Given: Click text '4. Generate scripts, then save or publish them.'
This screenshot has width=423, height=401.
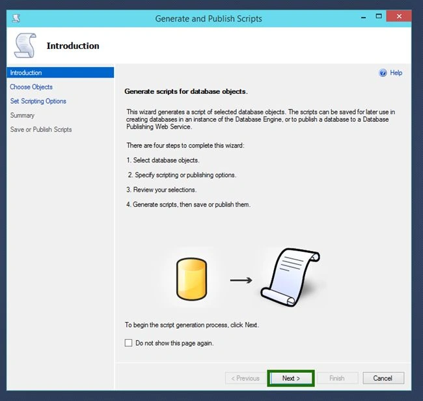Looking at the screenshot, I should 188,205.
